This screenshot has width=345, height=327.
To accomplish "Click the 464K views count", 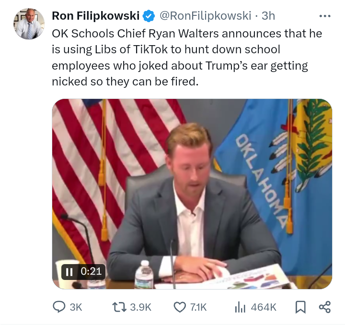I will click(264, 307).
